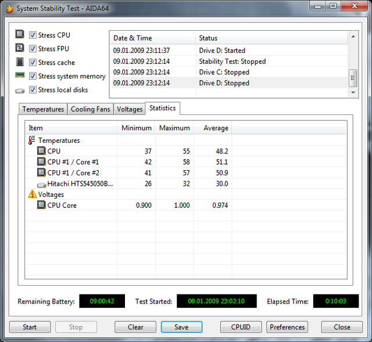The image size is (372, 342).
Task: Click the chip icon in the CPU temperature row
Action: pos(41,151)
